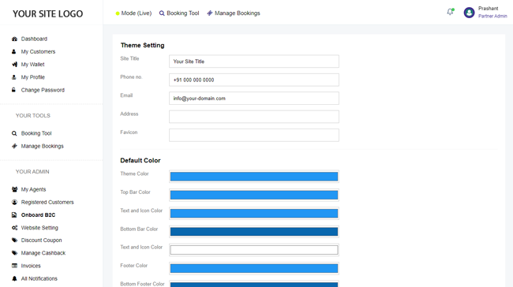Image resolution: width=513 pixels, height=287 pixels.
Task: Change the Bottom Bar Color swatch
Action: point(254,232)
